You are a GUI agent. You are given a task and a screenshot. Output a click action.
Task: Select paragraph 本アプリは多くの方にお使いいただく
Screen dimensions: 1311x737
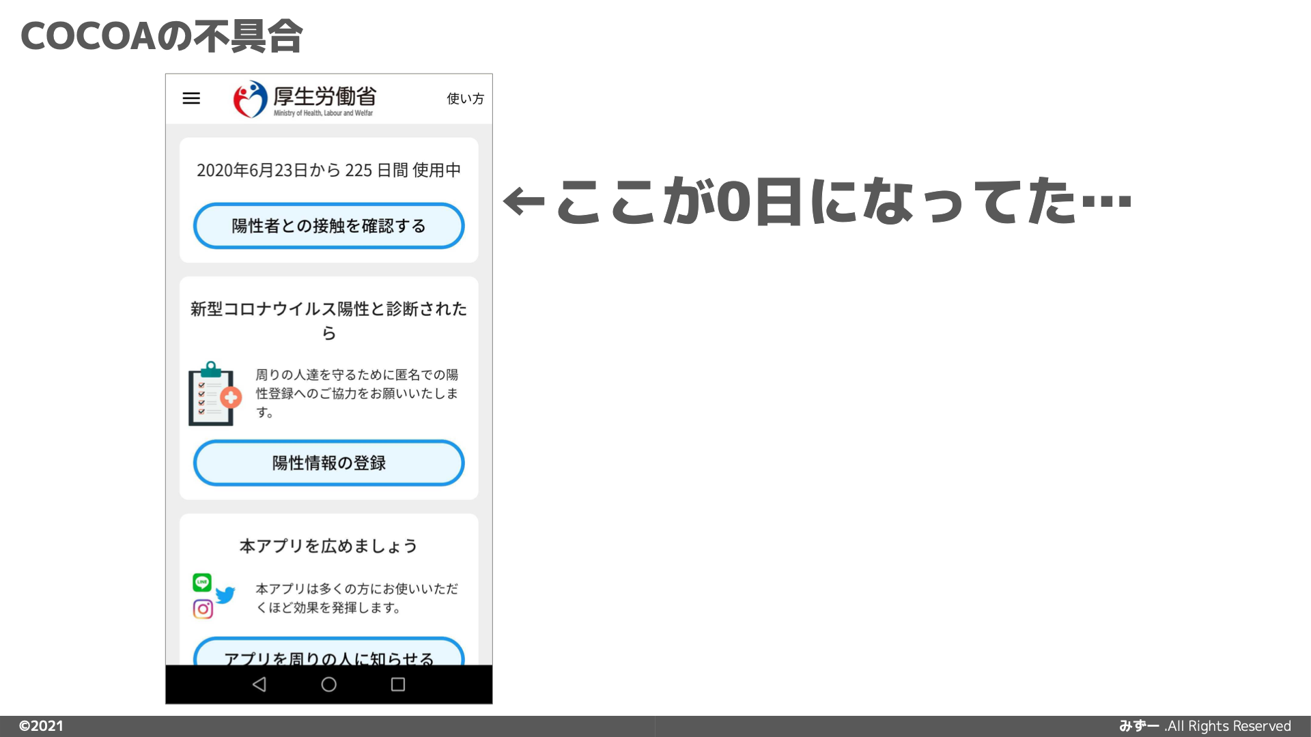click(356, 598)
